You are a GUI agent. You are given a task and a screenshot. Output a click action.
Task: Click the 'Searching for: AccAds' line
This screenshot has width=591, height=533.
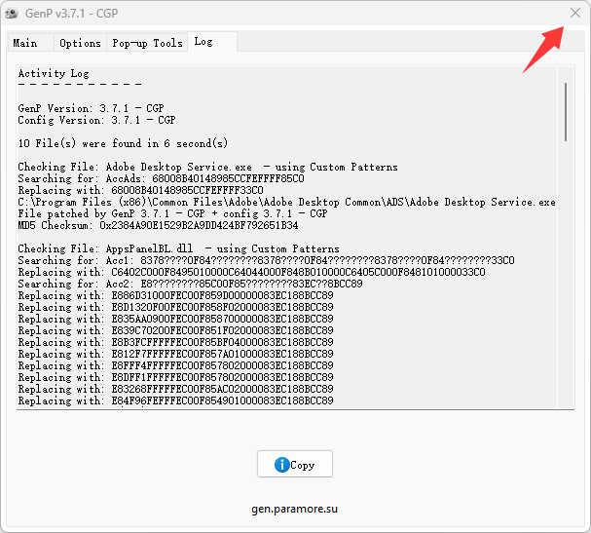161,178
